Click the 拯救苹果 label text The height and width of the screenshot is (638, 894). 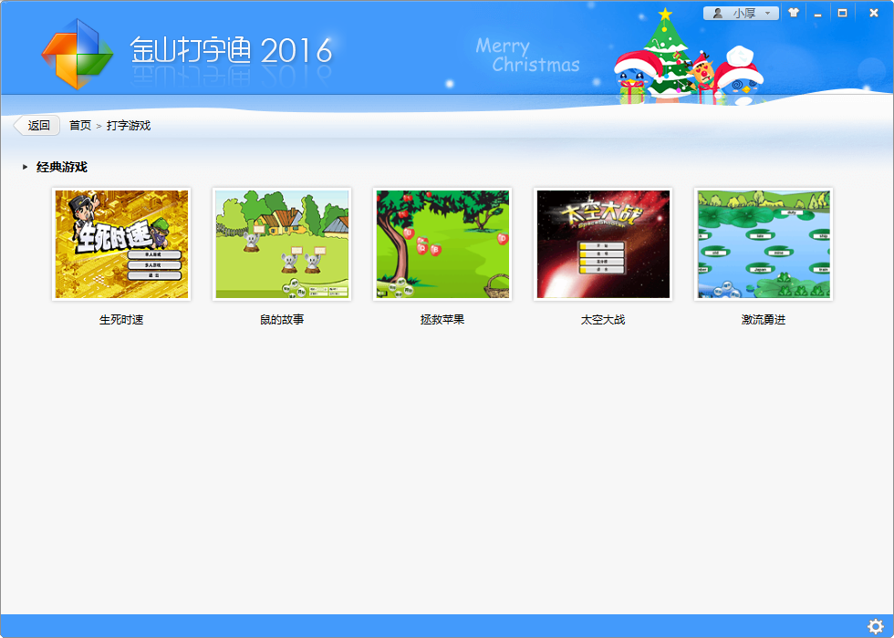coord(442,320)
